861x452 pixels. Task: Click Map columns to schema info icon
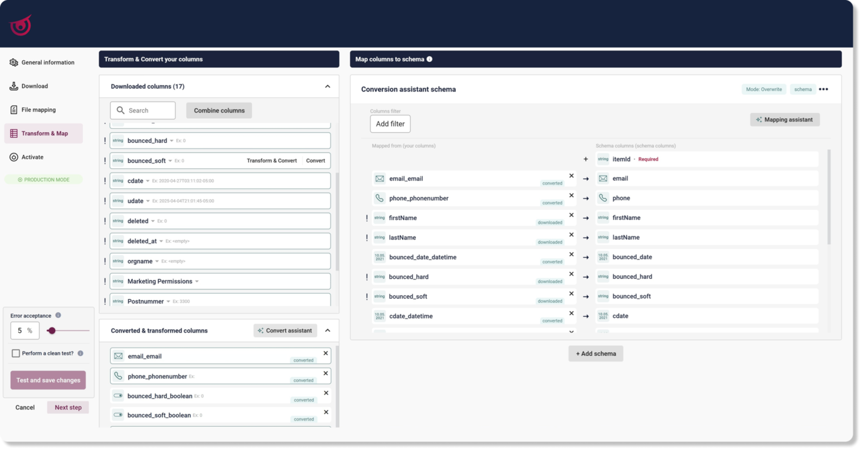[429, 59]
